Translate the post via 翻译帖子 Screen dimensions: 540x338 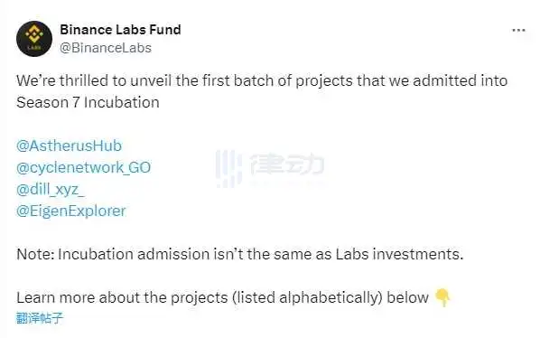40,318
